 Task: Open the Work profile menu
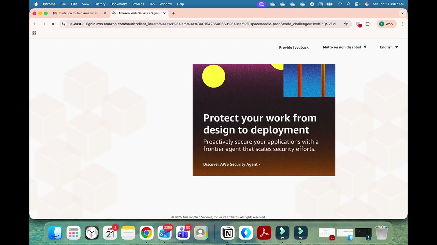(386, 24)
